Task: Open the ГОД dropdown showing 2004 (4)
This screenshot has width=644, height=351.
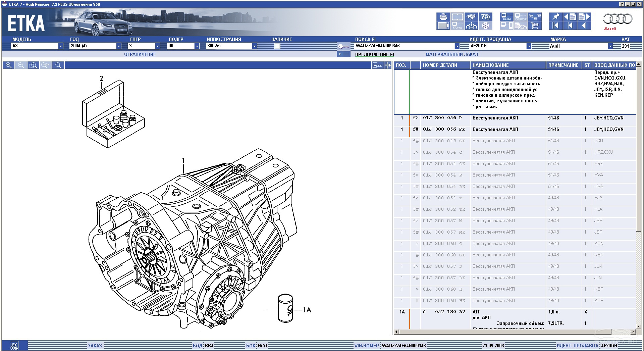Action: tap(119, 46)
